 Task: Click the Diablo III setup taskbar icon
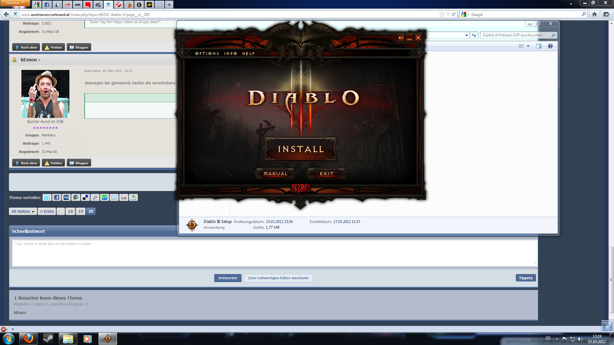[x=108, y=339]
